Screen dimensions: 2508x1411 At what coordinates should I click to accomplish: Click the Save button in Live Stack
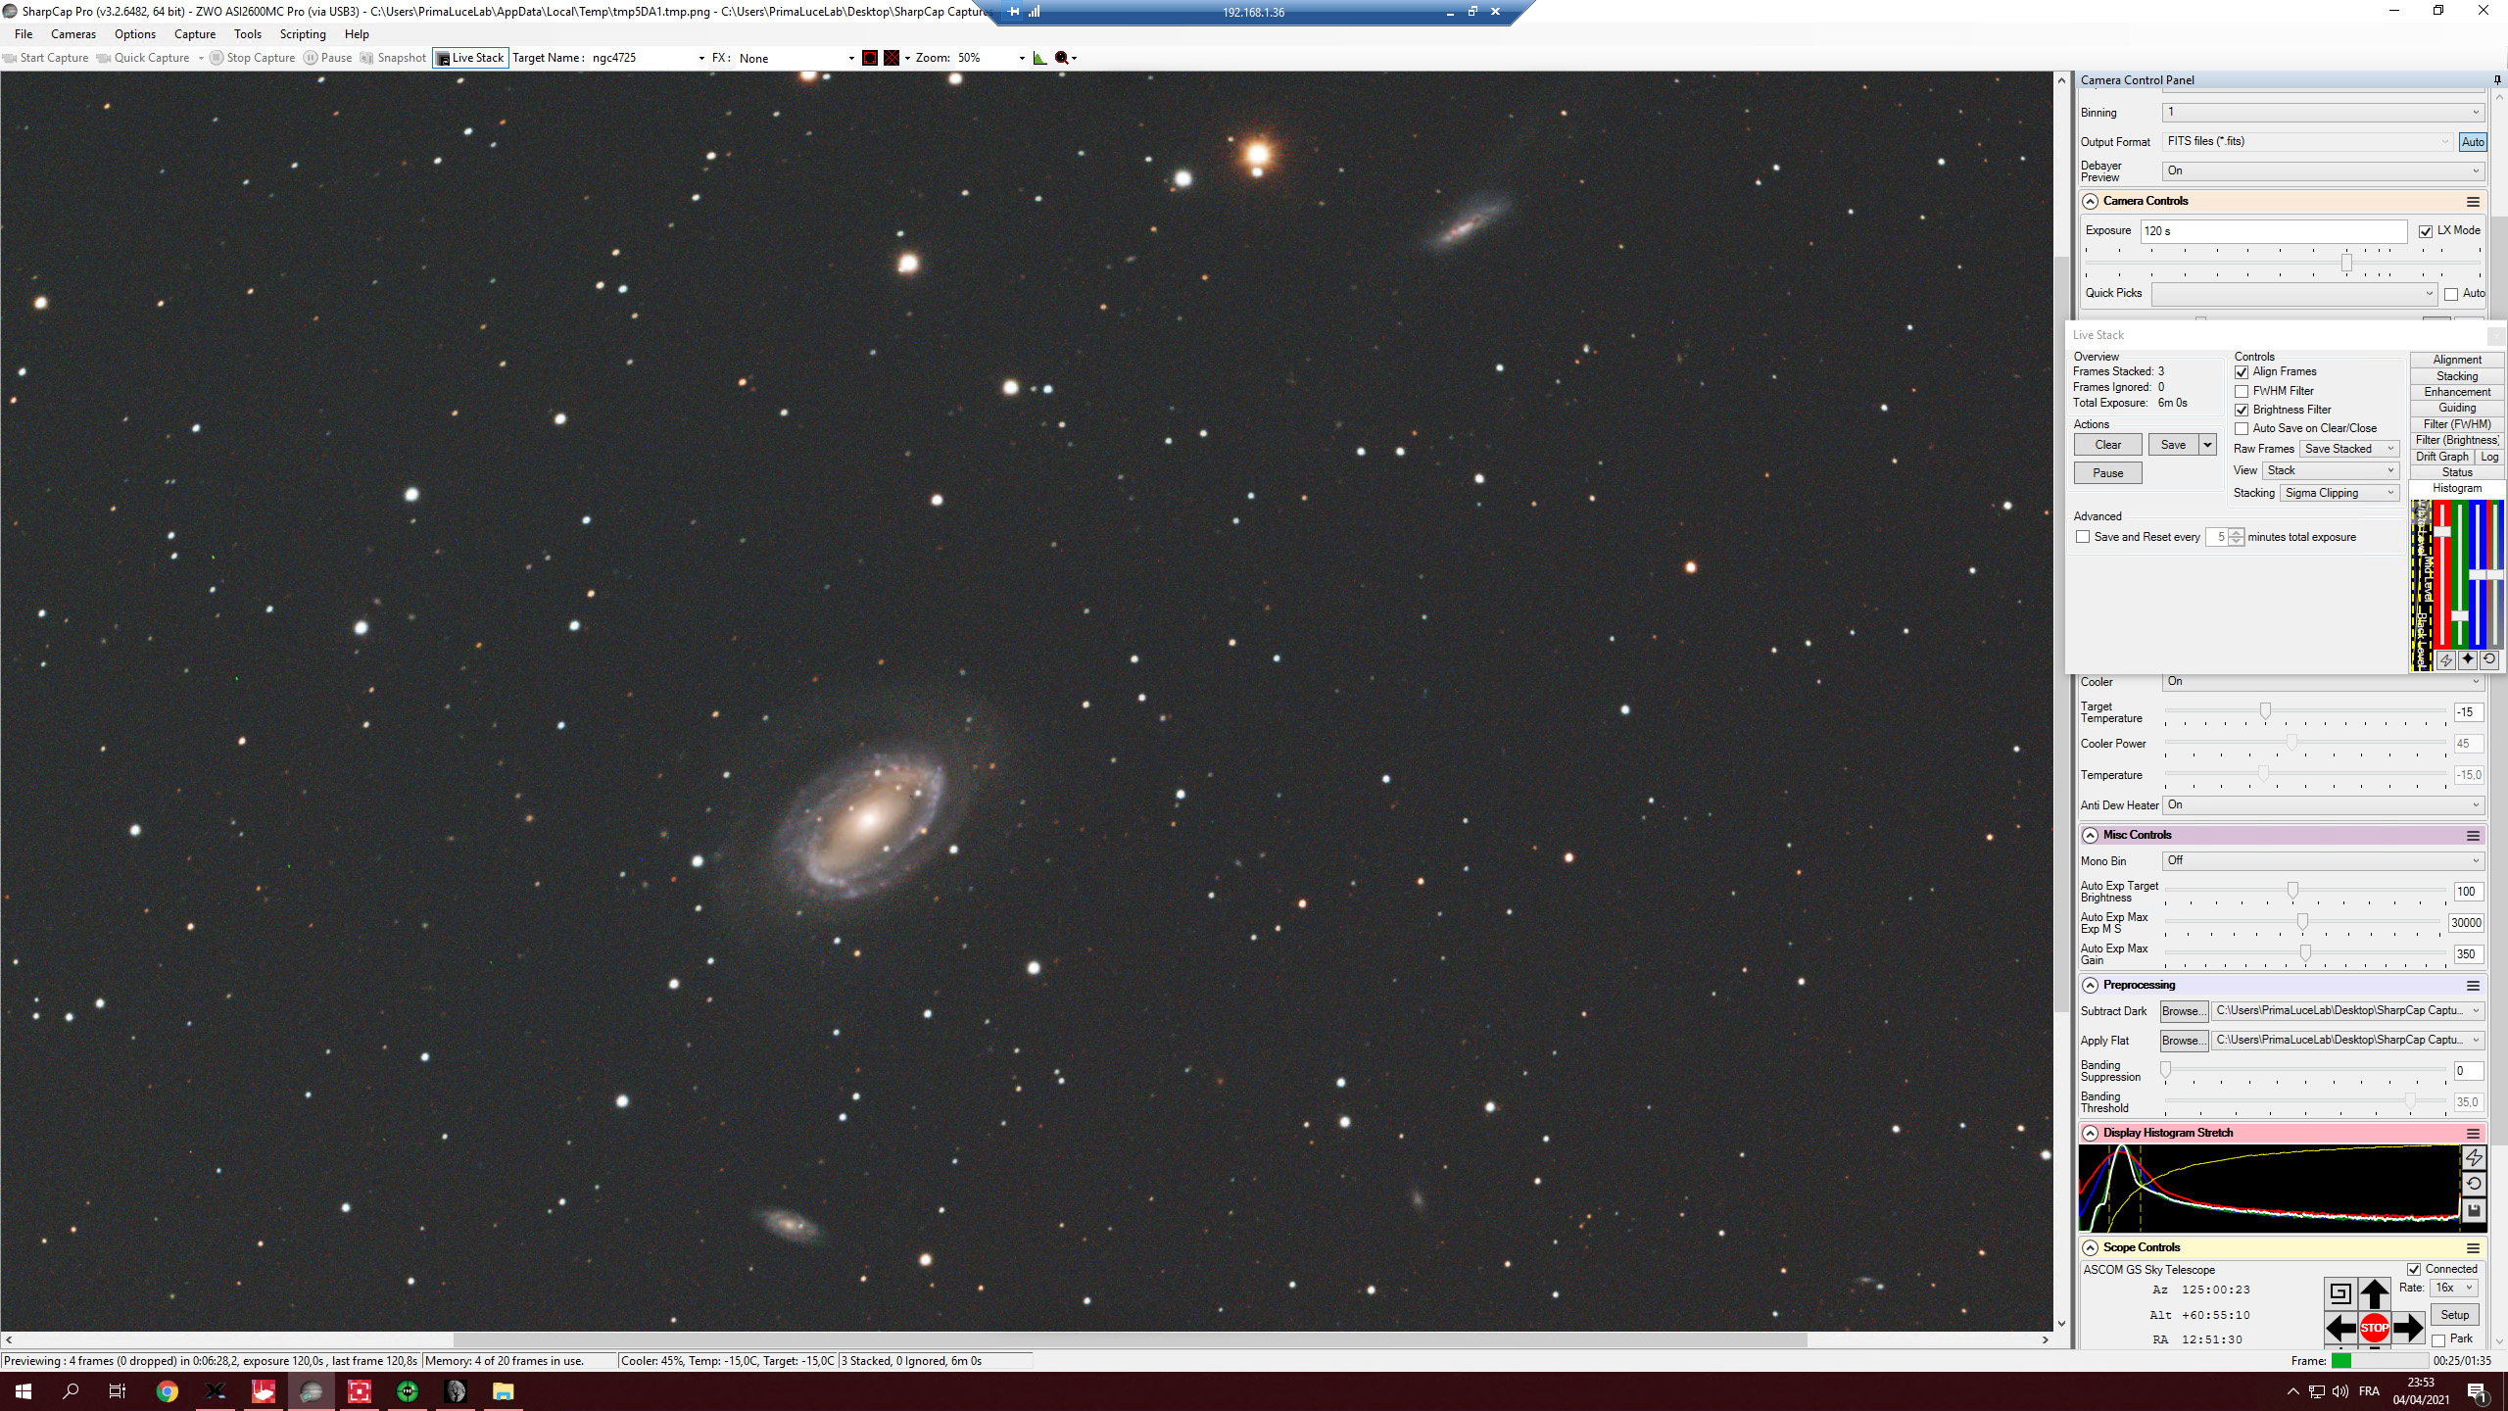tap(2173, 445)
